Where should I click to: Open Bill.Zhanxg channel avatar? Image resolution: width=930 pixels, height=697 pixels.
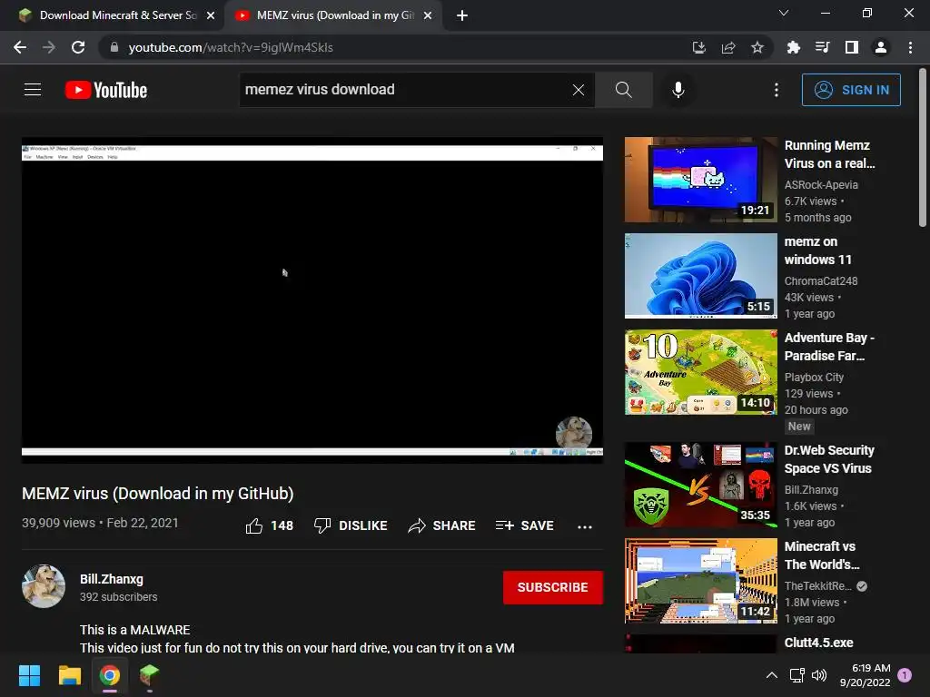pos(44,586)
